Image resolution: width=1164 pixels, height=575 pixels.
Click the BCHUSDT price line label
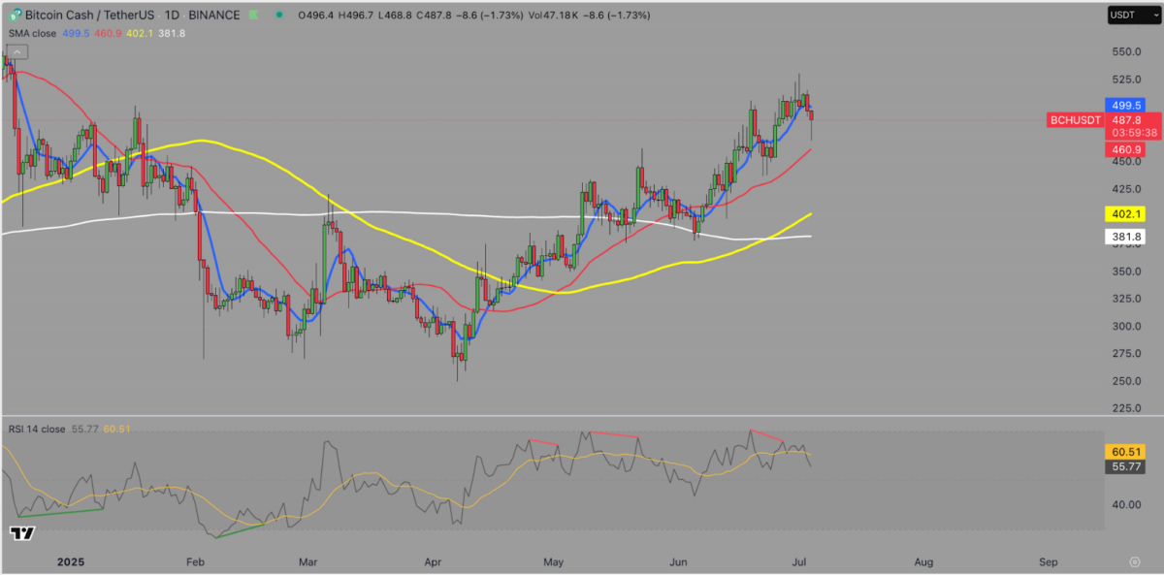(x=1076, y=120)
